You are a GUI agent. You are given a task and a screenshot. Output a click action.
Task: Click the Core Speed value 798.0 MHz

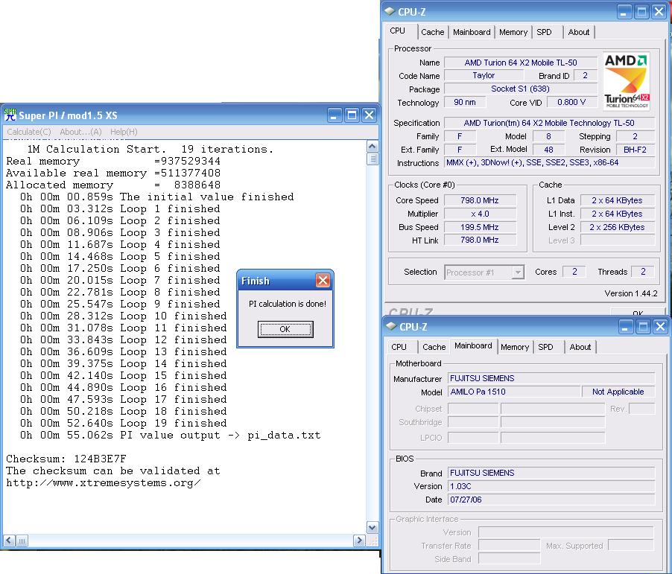[480, 200]
